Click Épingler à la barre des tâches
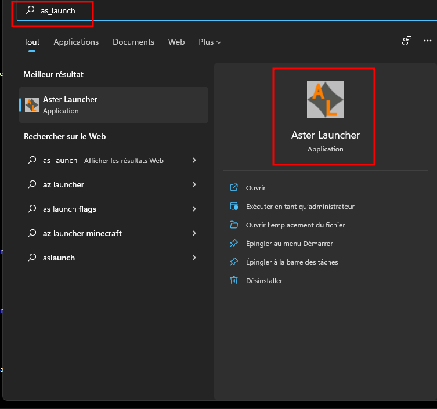The height and width of the screenshot is (409, 437). point(291,262)
